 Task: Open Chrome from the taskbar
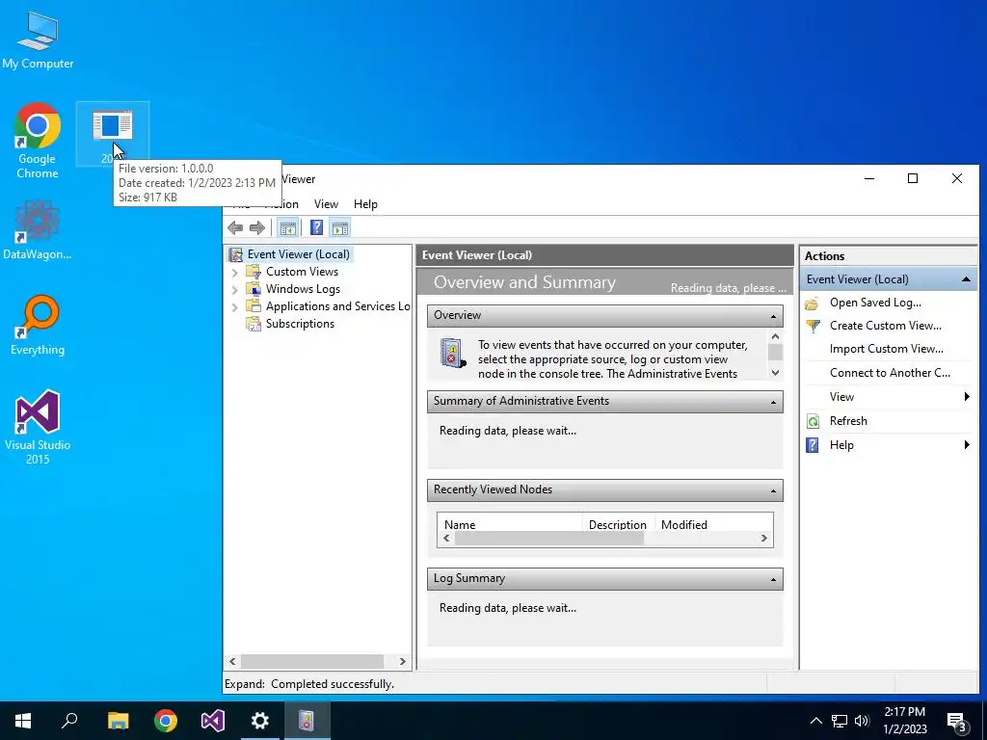(x=166, y=721)
